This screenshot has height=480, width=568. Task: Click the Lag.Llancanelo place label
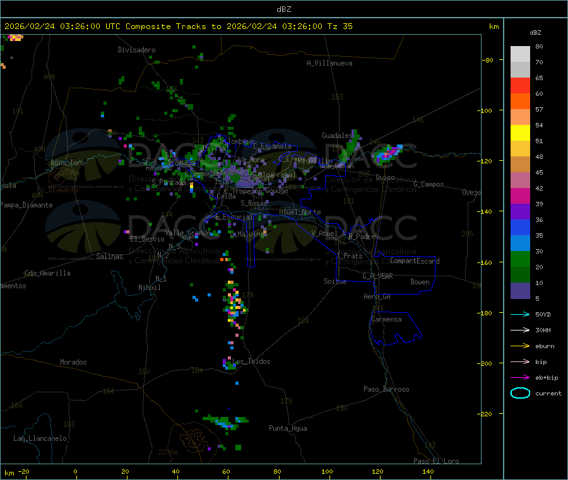pos(40,438)
